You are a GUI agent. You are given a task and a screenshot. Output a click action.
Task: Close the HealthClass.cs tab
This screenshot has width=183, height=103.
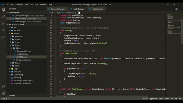pos(85,9)
